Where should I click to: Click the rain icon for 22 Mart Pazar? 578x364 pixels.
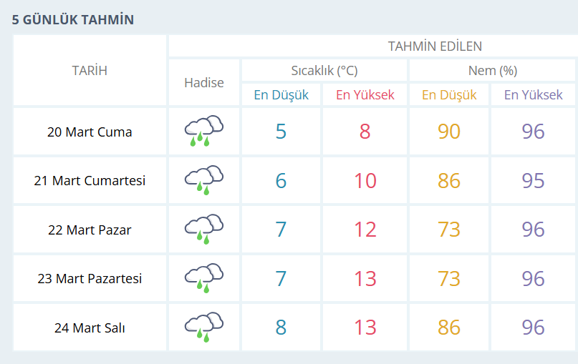pos(203,230)
